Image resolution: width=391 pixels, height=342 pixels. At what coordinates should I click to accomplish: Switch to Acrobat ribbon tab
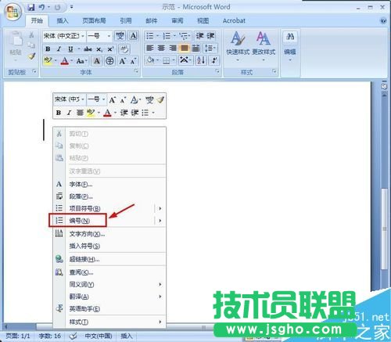(x=234, y=20)
